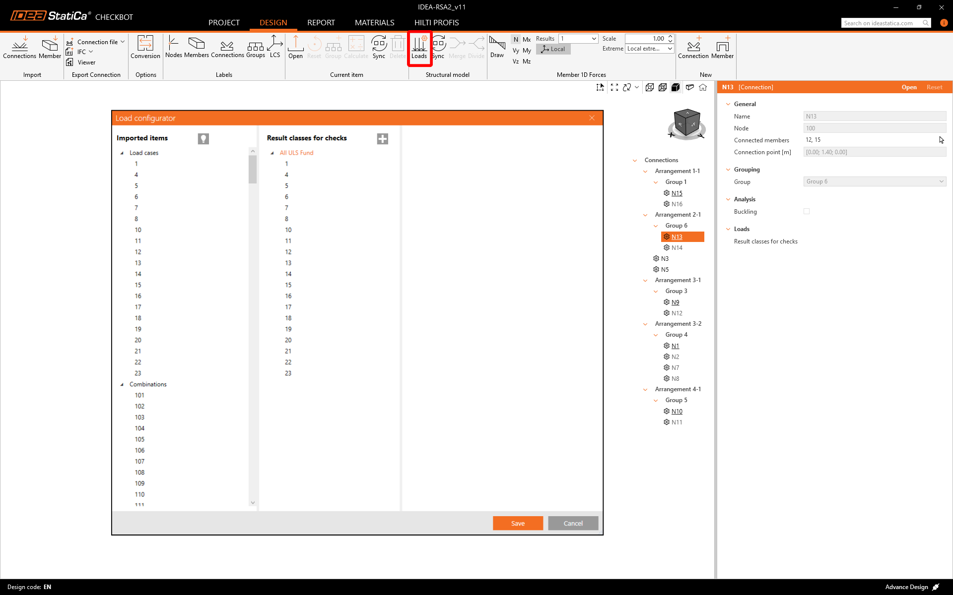
Task: Click the home view icon
Action: click(703, 87)
